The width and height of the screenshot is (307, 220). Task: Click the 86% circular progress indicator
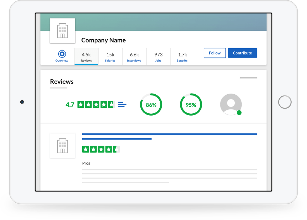pyautogui.click(x=151, y=104)
